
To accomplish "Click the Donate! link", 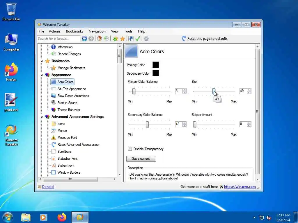I will pos(48,187).
